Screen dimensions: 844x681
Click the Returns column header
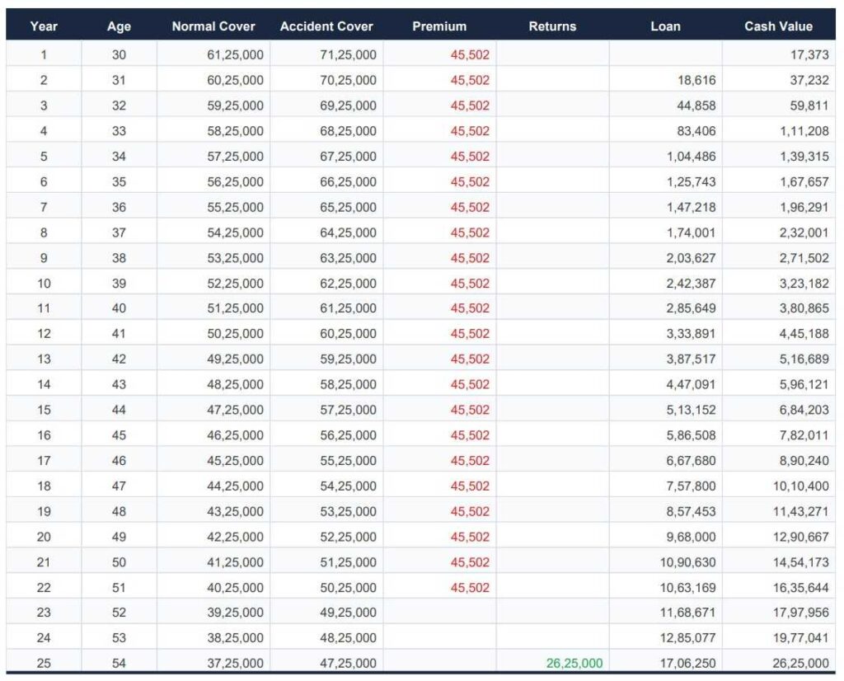point(552,26)
